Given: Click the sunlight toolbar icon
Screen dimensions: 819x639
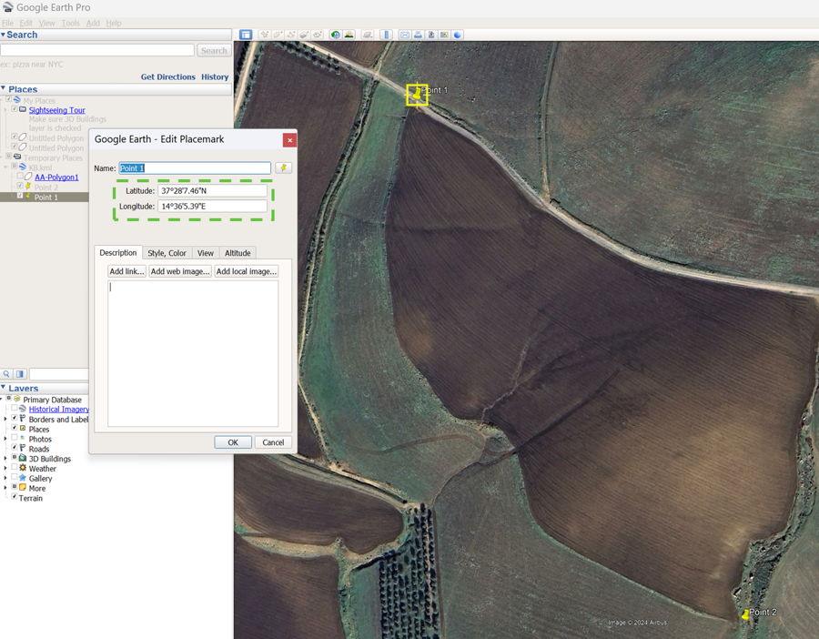Looking at the screenshot, I should pos(349,35).
